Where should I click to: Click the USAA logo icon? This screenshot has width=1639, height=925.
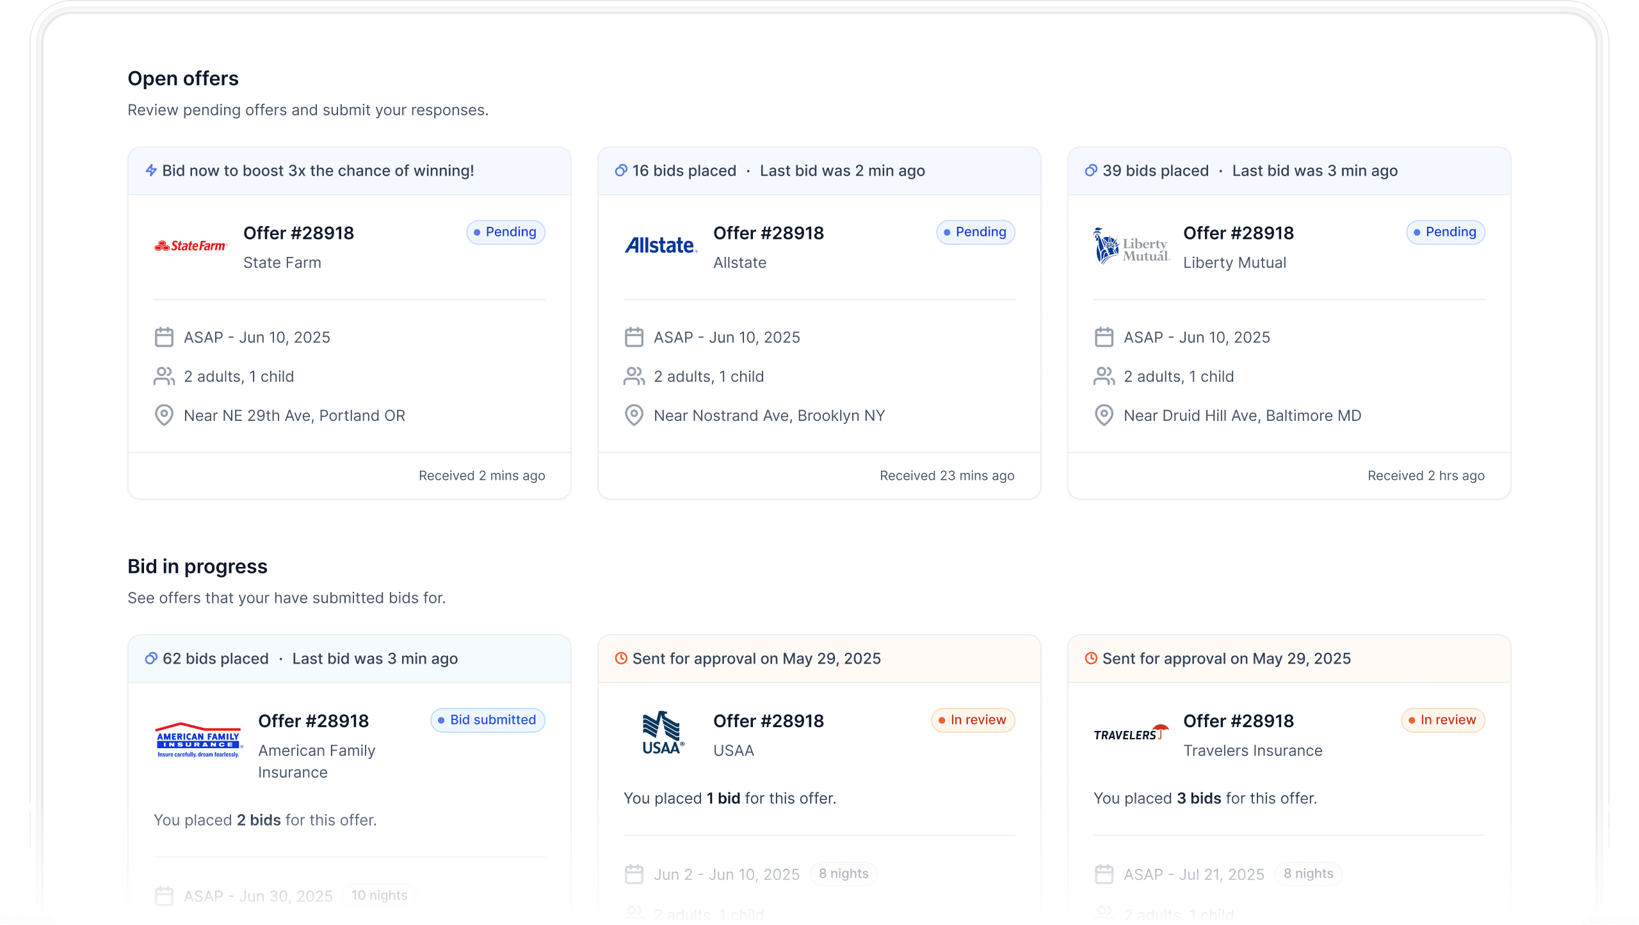point(663,732)
